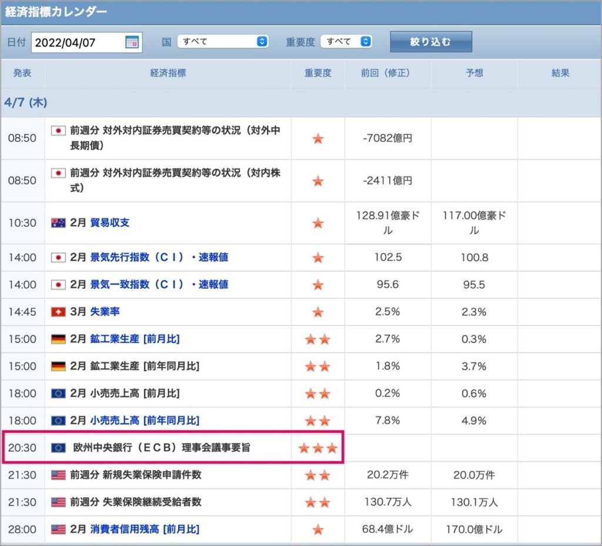Select the 4/7 (木) date heading
This screenshot has width=602, height=546.
[x=26, y=102]
